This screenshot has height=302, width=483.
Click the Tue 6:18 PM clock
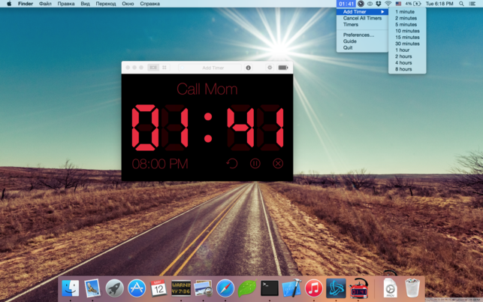439,4
